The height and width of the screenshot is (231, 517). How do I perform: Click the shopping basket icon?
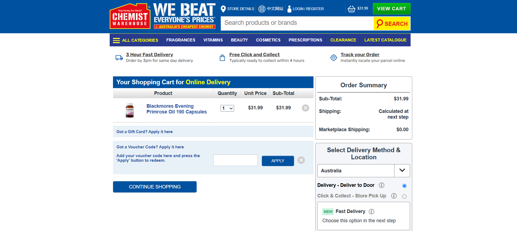[x=351, y=9]
